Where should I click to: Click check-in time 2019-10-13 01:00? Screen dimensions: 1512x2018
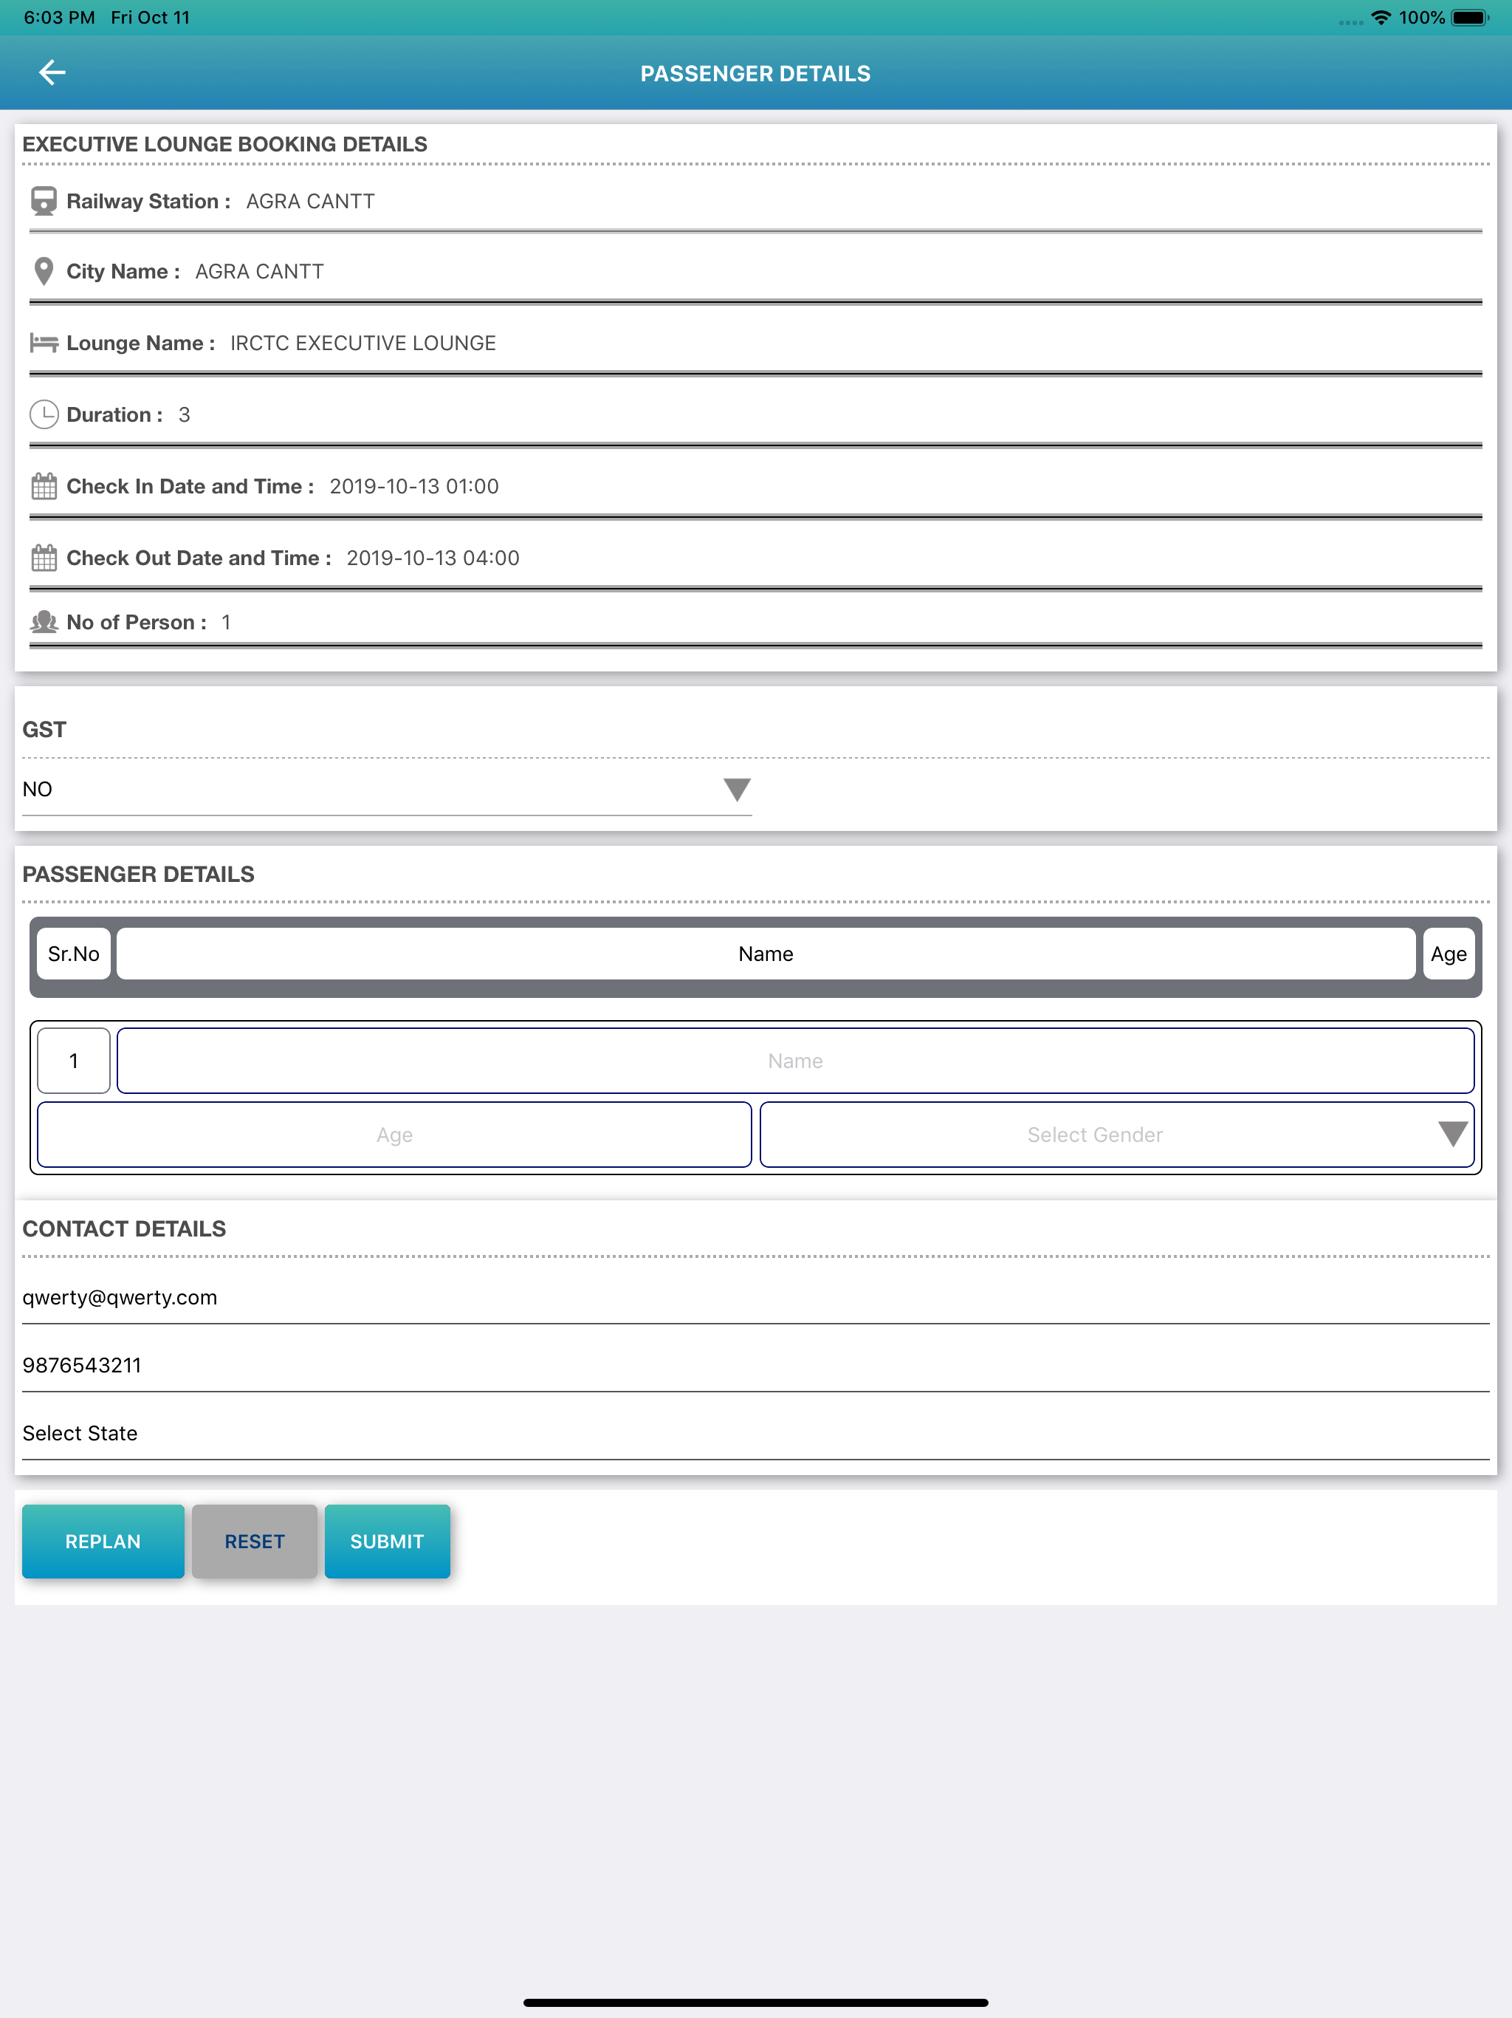click(x=414, y=486)
